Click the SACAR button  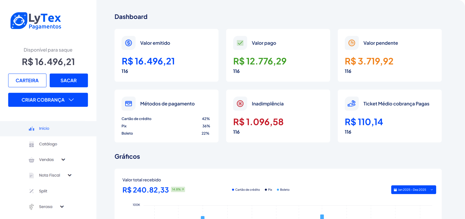69,80
